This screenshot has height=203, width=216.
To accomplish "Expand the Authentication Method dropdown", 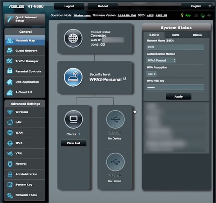I will (x=161, y=61).
